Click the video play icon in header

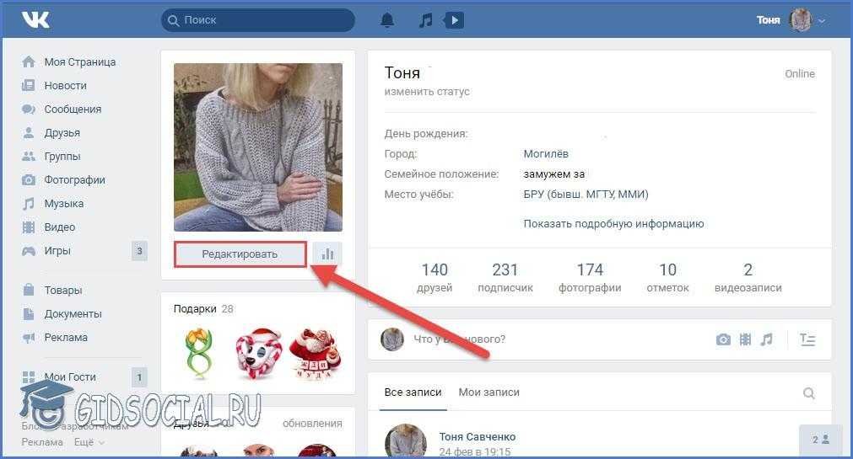click(x=454, y=19)
